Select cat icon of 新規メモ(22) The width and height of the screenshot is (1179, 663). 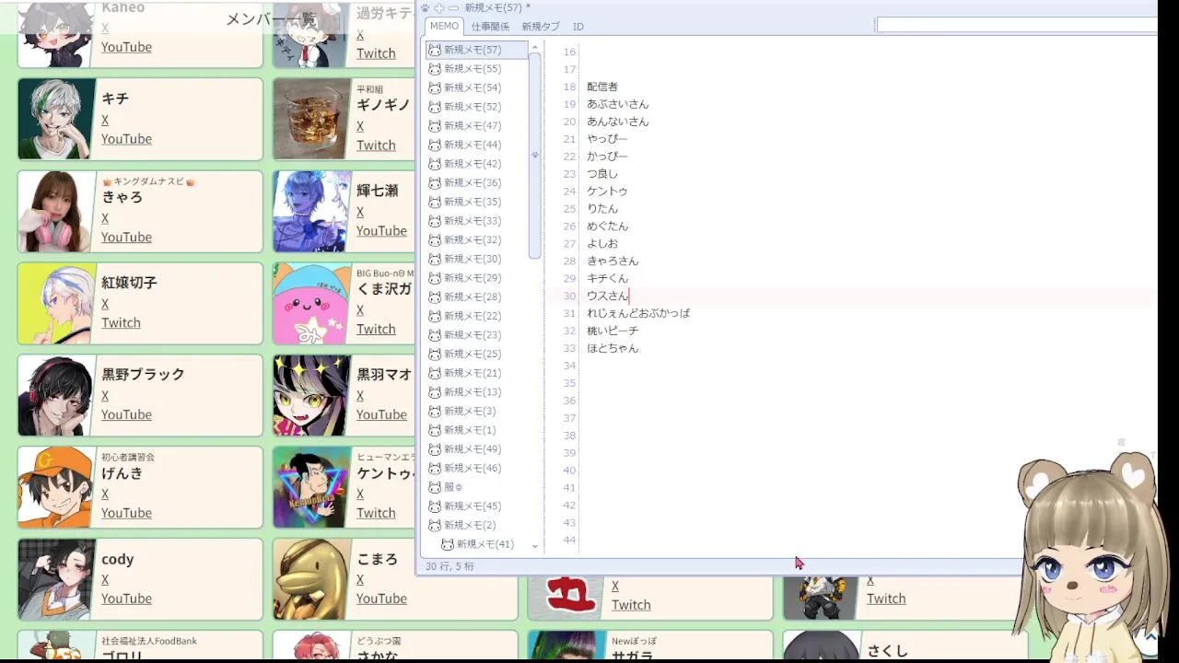(435, 316)
